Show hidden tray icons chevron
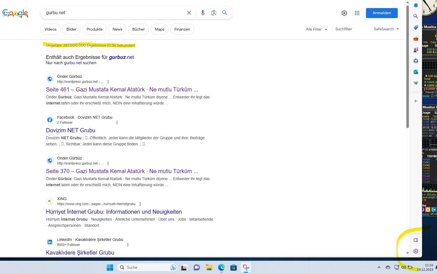The image size is (437, 274). click(379, 267)
